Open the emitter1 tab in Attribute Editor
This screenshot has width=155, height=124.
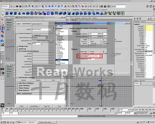pos(18,24)
